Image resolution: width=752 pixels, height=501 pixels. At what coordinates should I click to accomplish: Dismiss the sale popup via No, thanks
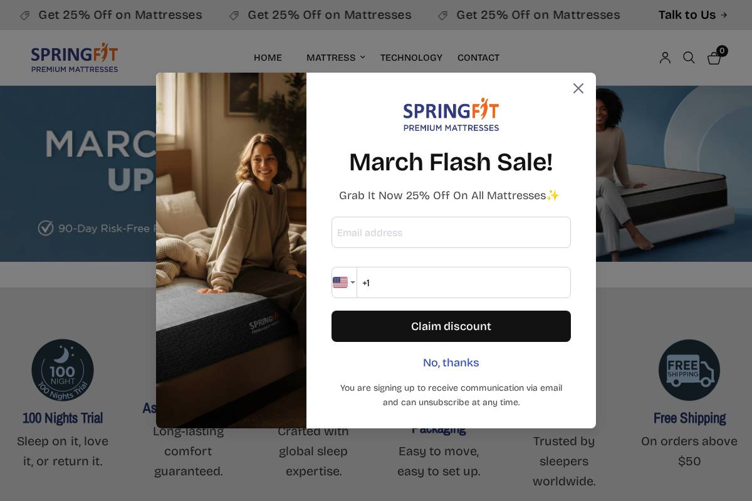click(x=451, y=363)
